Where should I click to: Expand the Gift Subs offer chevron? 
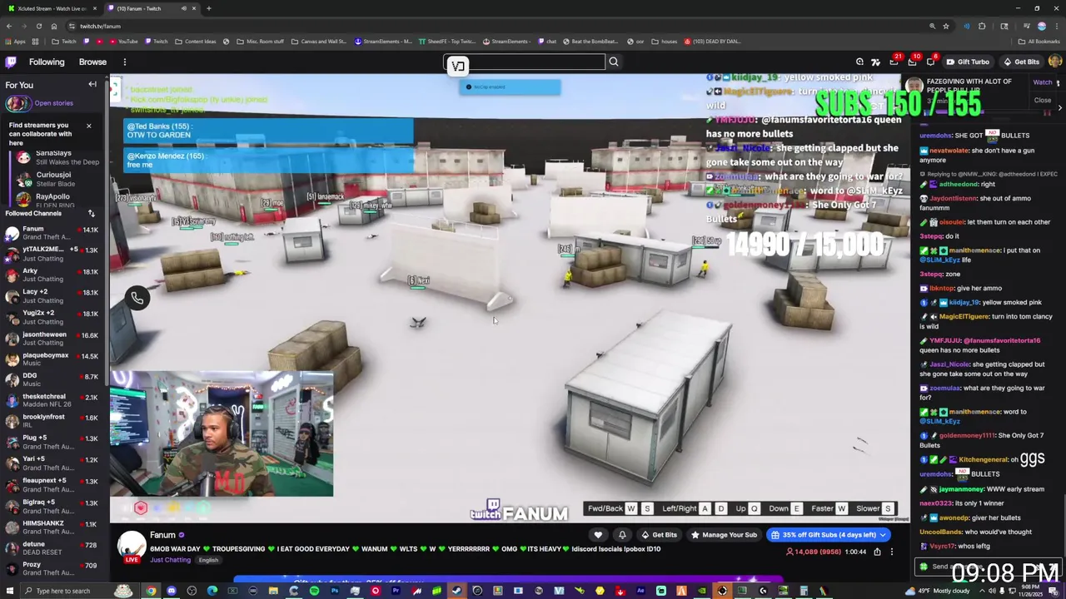click(x=883, y=535)
